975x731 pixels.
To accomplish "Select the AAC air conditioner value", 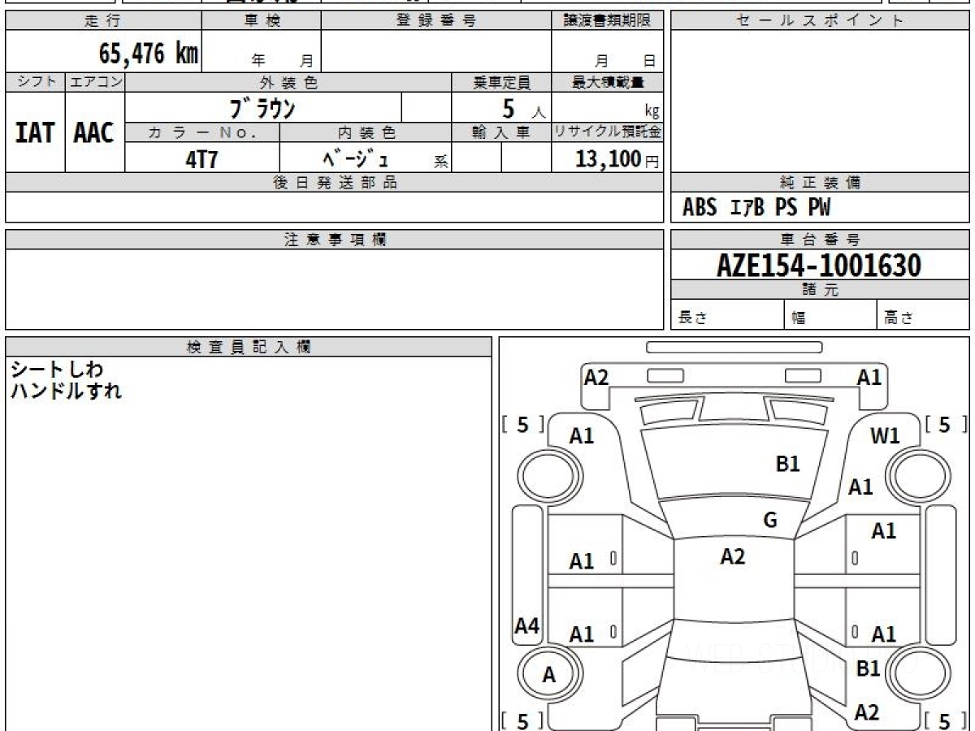I will tap(94, 133).
